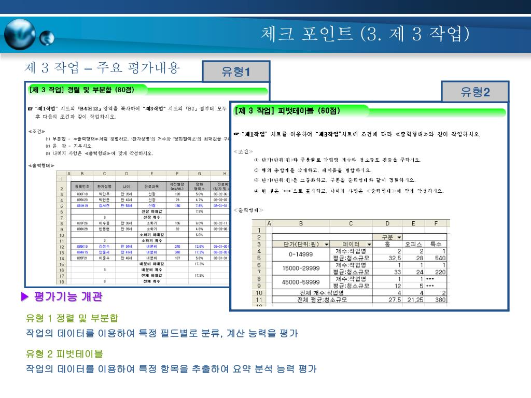Select the 27.5 value cell
This screenshot has width=531, height=398.
click(x=387, y=300)
